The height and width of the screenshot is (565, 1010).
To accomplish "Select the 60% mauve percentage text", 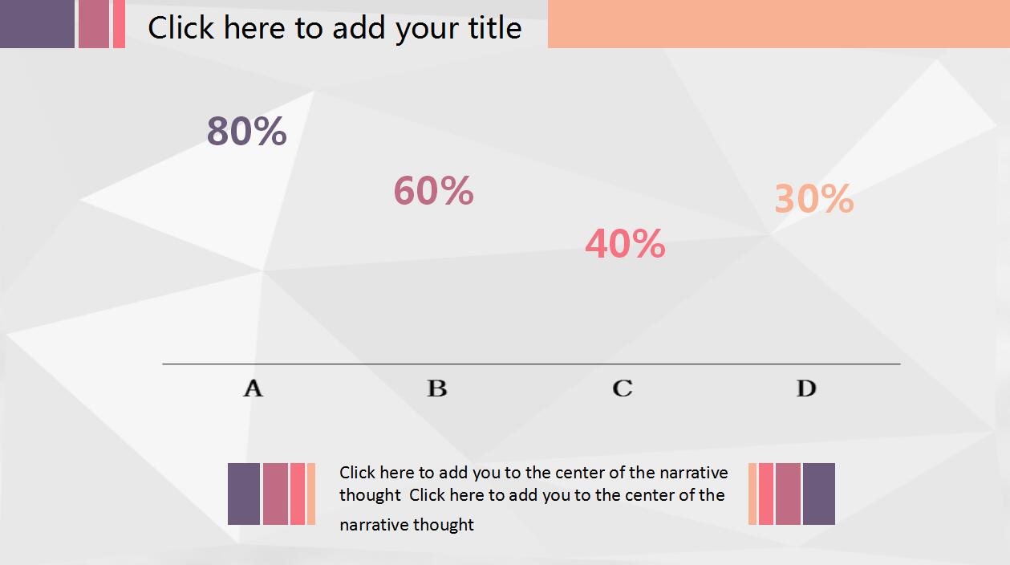I will 433,191.
